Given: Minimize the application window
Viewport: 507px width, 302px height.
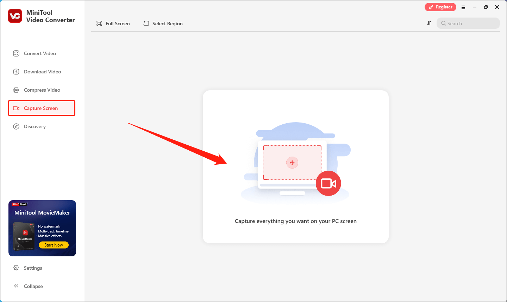Looking at the screenshot, I should (x=475, y=7).
